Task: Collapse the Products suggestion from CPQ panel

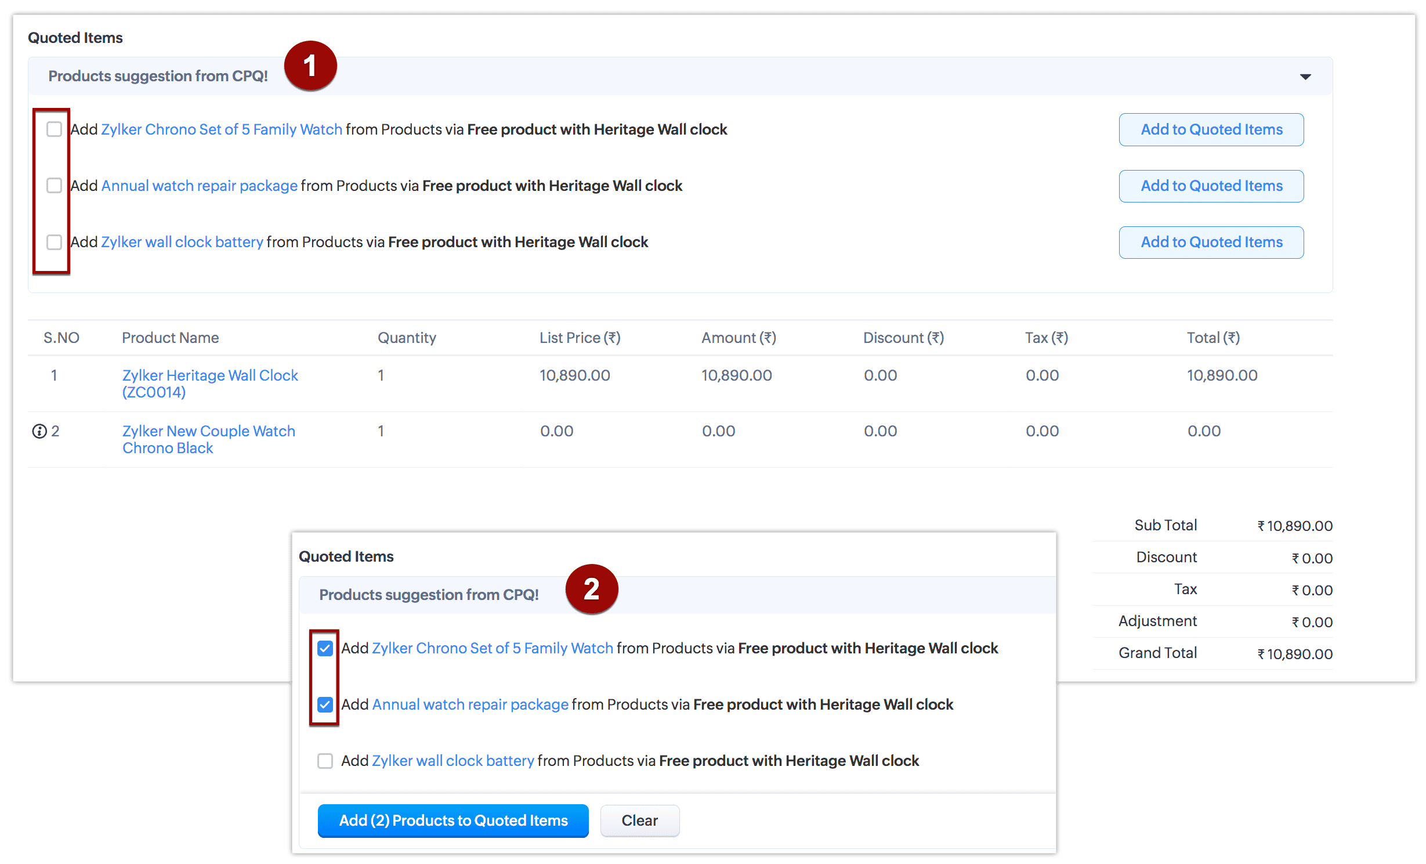Action: [1305, 77]
